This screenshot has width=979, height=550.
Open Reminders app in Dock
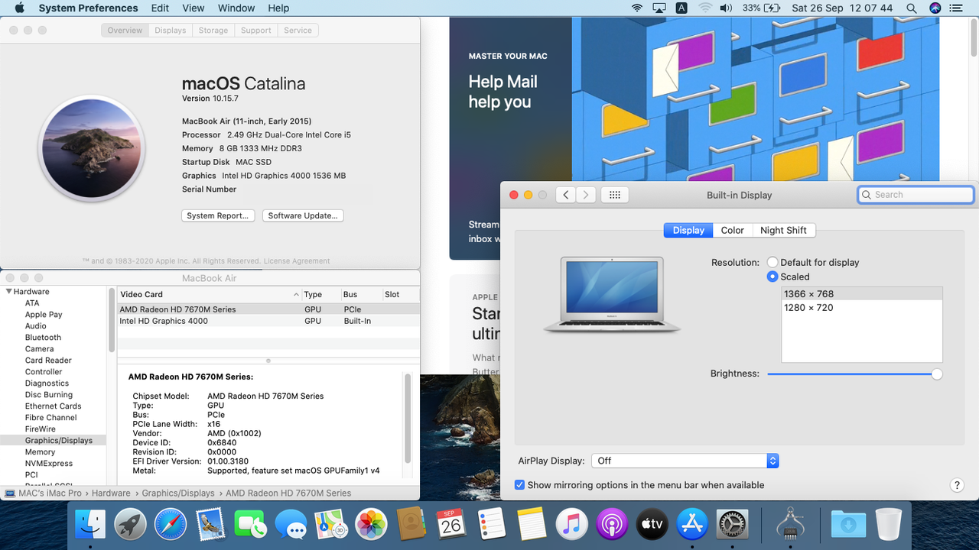[x=492, y=524]
